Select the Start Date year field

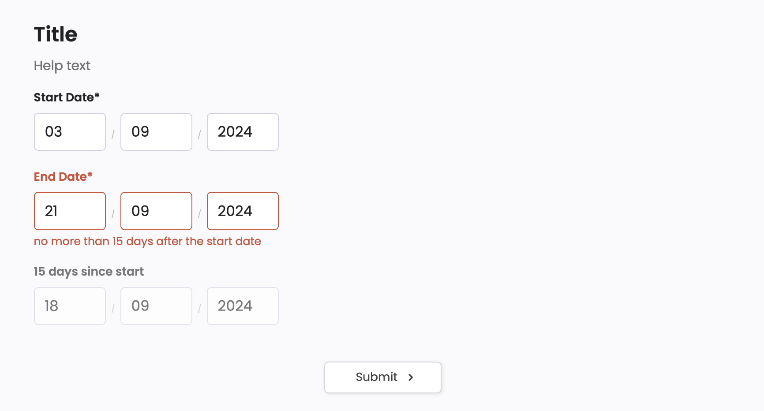click(x=243, y=132)
